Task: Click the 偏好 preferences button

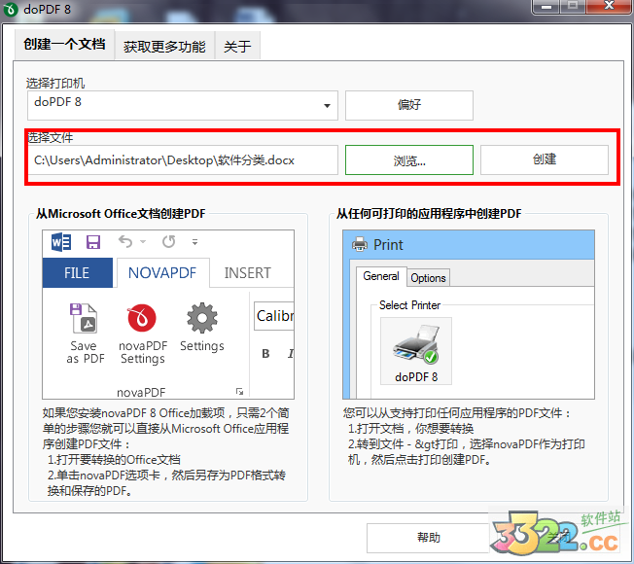Action: pyautogui.click(x=409, y=105)
